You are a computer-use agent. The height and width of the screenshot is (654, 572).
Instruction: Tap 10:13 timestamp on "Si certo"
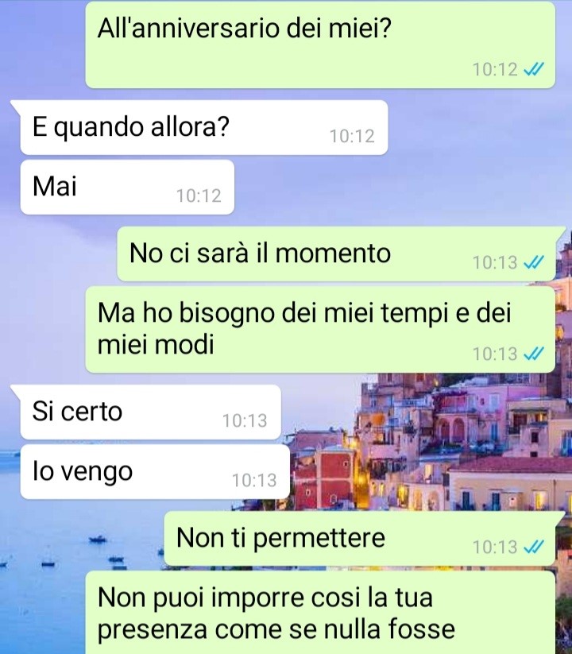pyautogui.click(x=245, y=421)
